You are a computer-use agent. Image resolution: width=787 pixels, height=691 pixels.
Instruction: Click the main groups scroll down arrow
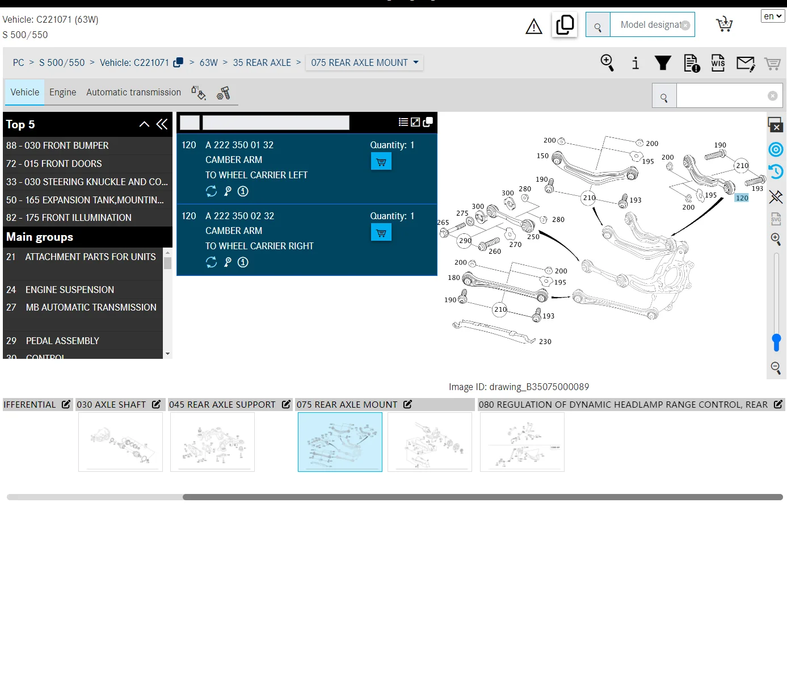[x=167, y=354]
